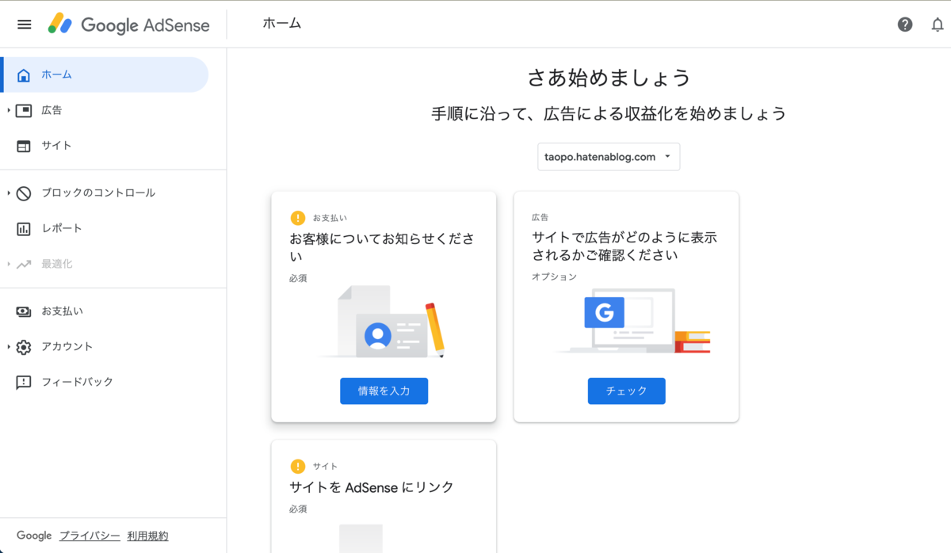
Task: Click the 最適化 trend arrow icon
Action: pos(24,264)
